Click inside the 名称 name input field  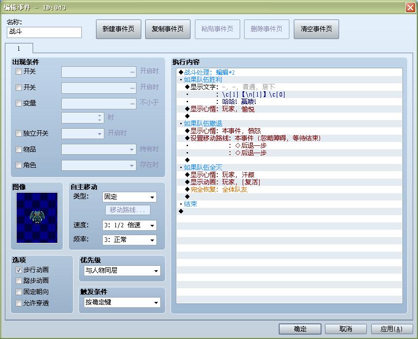[x=44, y=32]
